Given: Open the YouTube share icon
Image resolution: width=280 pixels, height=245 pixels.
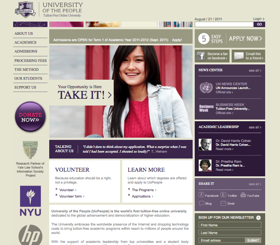Looking at the screenshot, I should click(x=243, y=195).
